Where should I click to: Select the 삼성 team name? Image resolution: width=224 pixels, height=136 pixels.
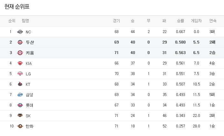(30, 95)
